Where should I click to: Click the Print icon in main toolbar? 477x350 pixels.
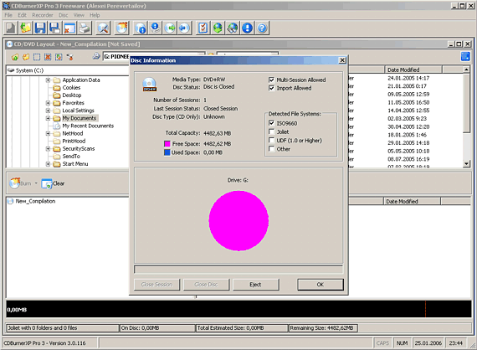pyautogui.click(x=85, y=28)
